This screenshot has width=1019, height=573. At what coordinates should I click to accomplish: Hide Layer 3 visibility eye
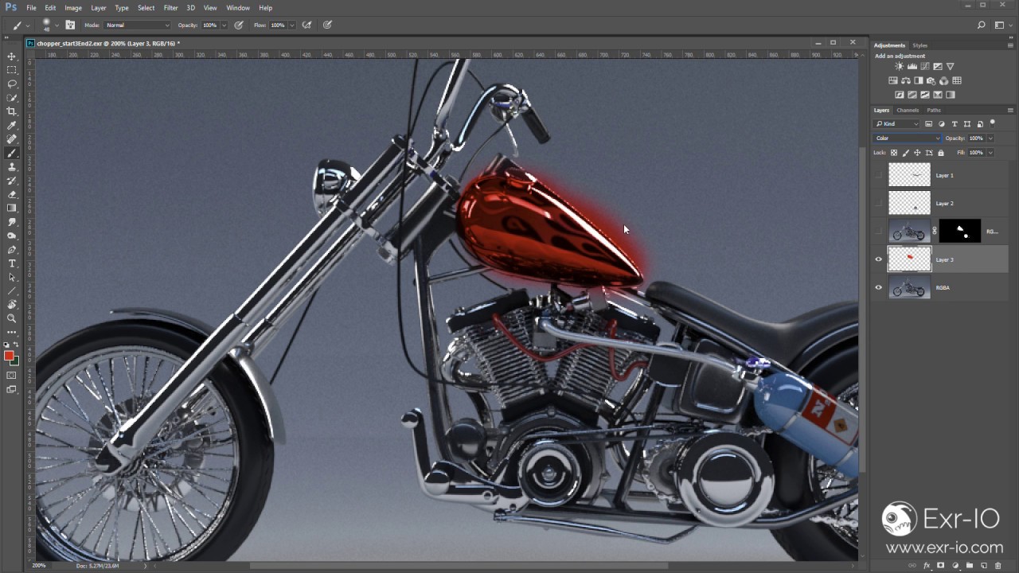(879, 259)
